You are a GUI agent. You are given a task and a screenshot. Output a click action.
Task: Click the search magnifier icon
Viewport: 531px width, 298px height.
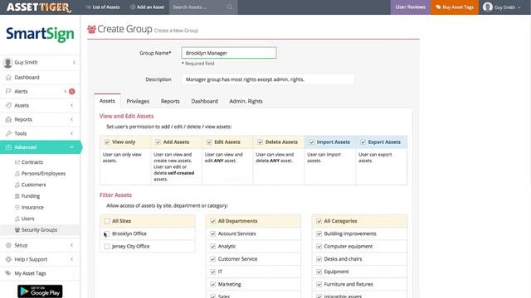[x=230, y=7]
